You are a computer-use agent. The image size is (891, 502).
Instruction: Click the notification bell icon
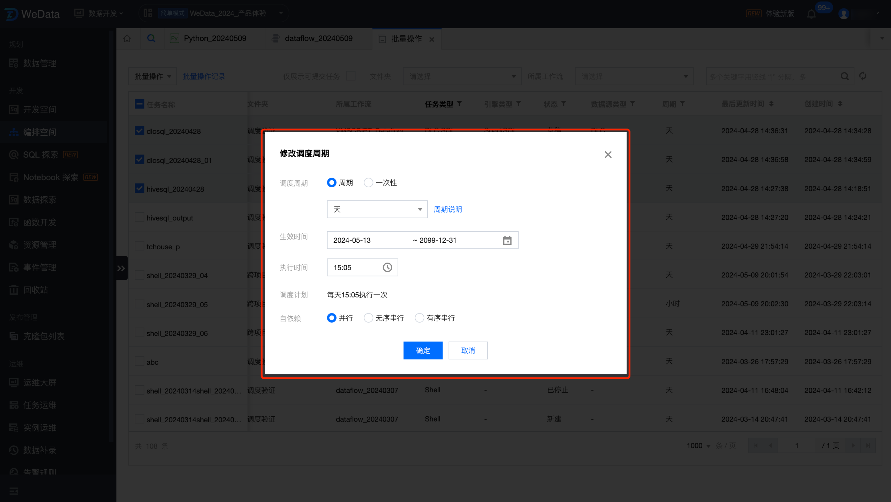pos(811,14)
